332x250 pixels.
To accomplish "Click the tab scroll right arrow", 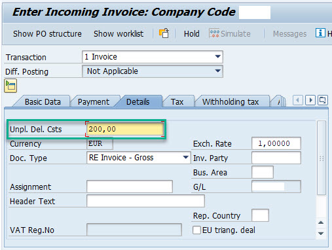I will (310, 100).
